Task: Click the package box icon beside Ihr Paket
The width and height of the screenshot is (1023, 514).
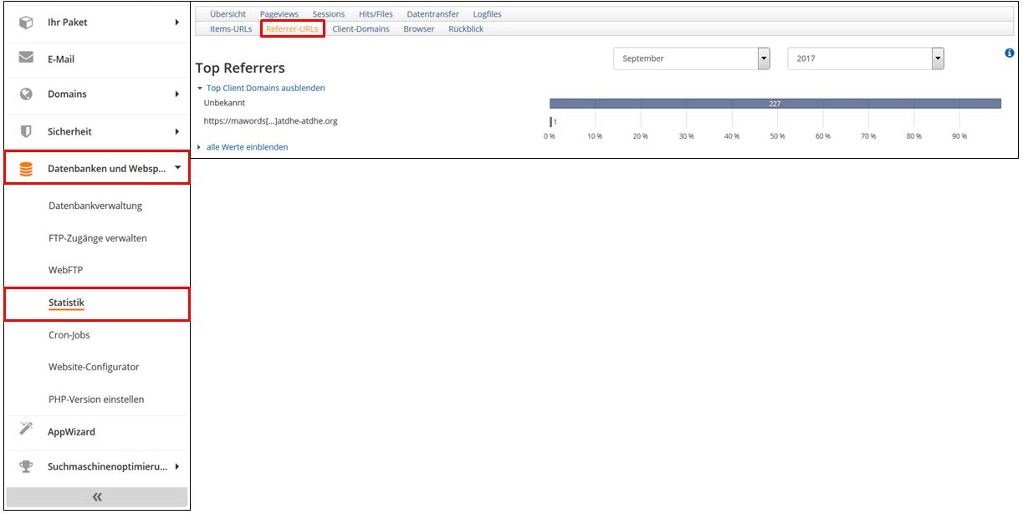Action: (x=26, y=23)
